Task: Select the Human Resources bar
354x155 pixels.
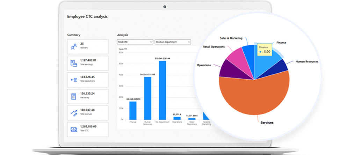Action: click(147, 98)
